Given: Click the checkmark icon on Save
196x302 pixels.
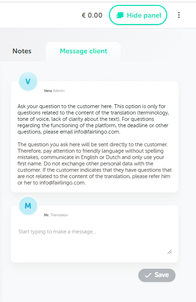Looking at the screenshot, I should (x=148, y=276).
